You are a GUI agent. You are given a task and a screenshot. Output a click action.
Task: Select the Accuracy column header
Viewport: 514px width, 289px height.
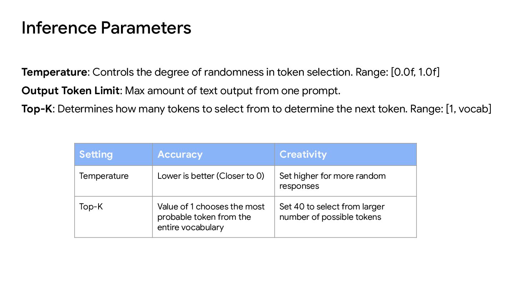tap(180, 154)
